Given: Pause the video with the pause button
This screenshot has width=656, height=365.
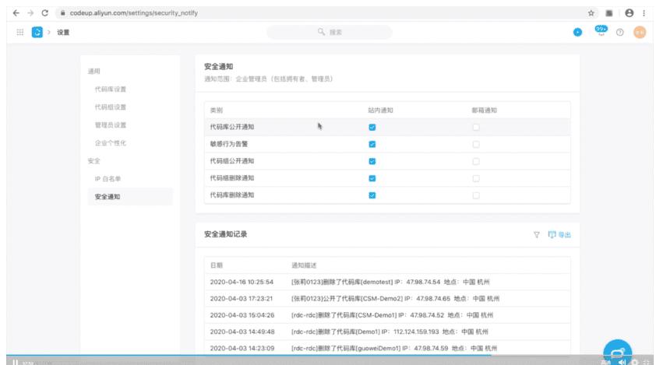Looking at the screenshot, I should (x=15, y=362).
